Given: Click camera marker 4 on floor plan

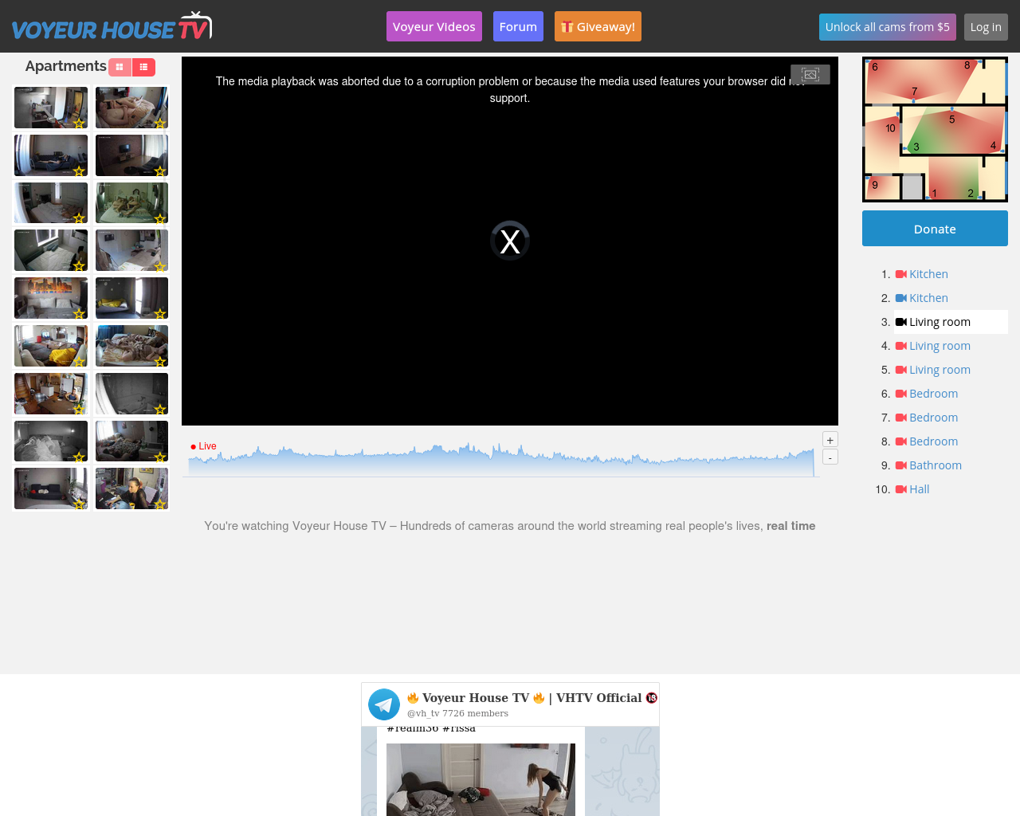Looking at the screenshot, I should [993, 146].
